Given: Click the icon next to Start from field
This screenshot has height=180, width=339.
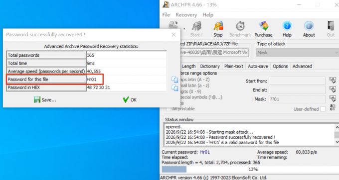Looking at the screenshot, I should click(x=333, y=80).
